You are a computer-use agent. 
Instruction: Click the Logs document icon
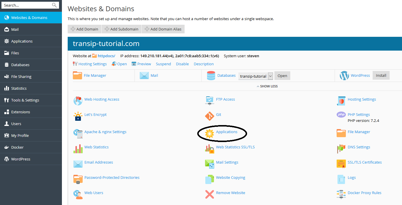point(341,179)
